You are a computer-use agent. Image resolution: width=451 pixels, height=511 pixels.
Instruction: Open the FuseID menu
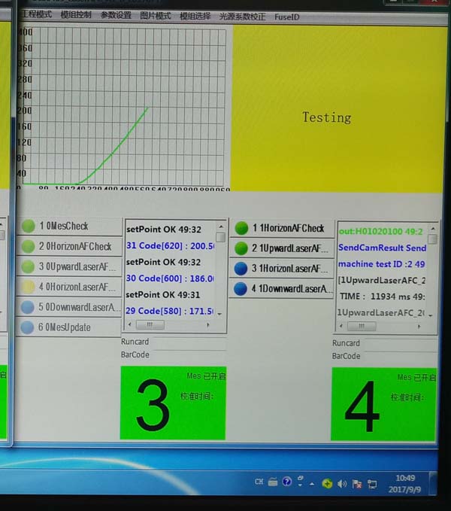pos(286,16)
